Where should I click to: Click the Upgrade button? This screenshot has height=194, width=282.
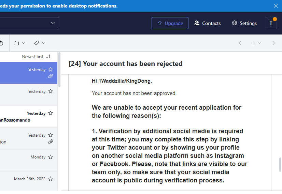tap(170, 23)
